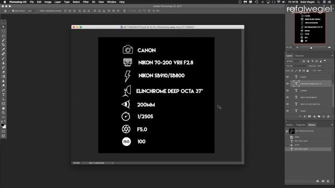This screenshot has width=335, height=188.
Task: Create new adjustment layer icon
Action: point(314,116)
